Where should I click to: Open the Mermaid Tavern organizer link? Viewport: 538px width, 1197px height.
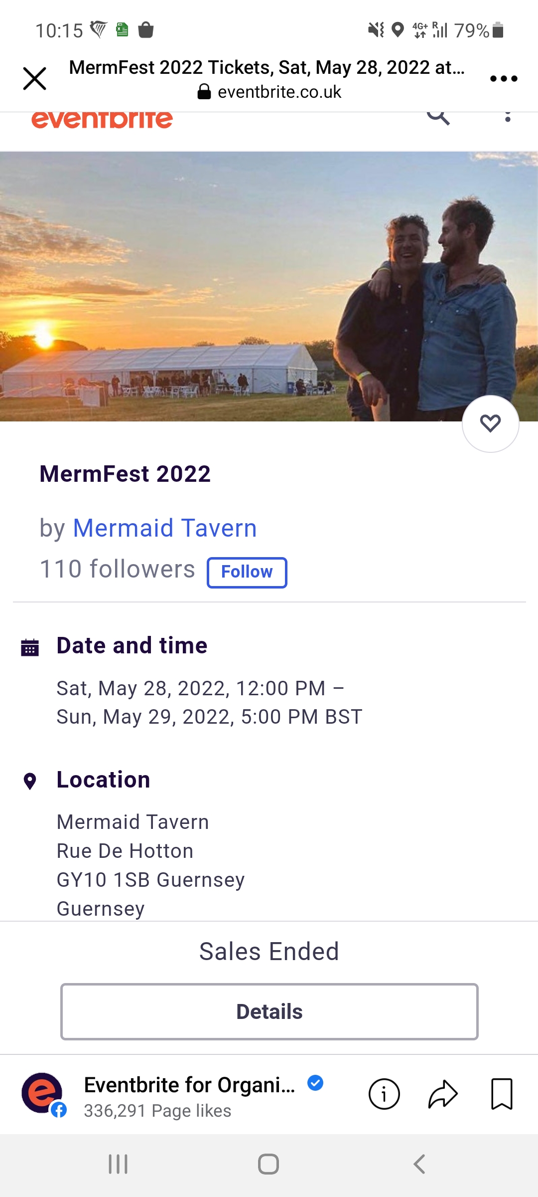[x=165, y=528]
